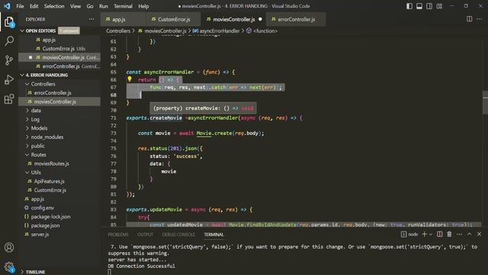Click the split editor right icon
488x275 pixels.
pos(470,19)
